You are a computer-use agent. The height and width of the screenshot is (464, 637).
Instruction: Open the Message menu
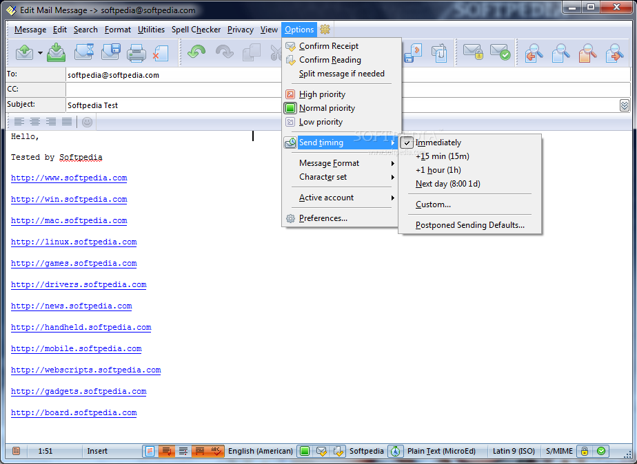point(30,30)
